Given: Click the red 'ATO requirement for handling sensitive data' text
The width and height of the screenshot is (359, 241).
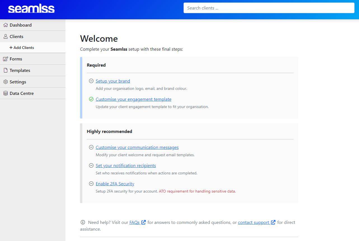Looking at the screenshot, I should (197, 191).
